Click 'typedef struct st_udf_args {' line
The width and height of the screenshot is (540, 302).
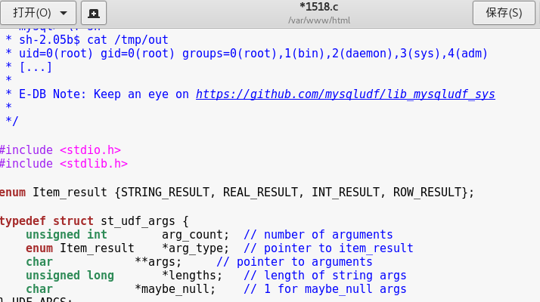click(95, 220)
